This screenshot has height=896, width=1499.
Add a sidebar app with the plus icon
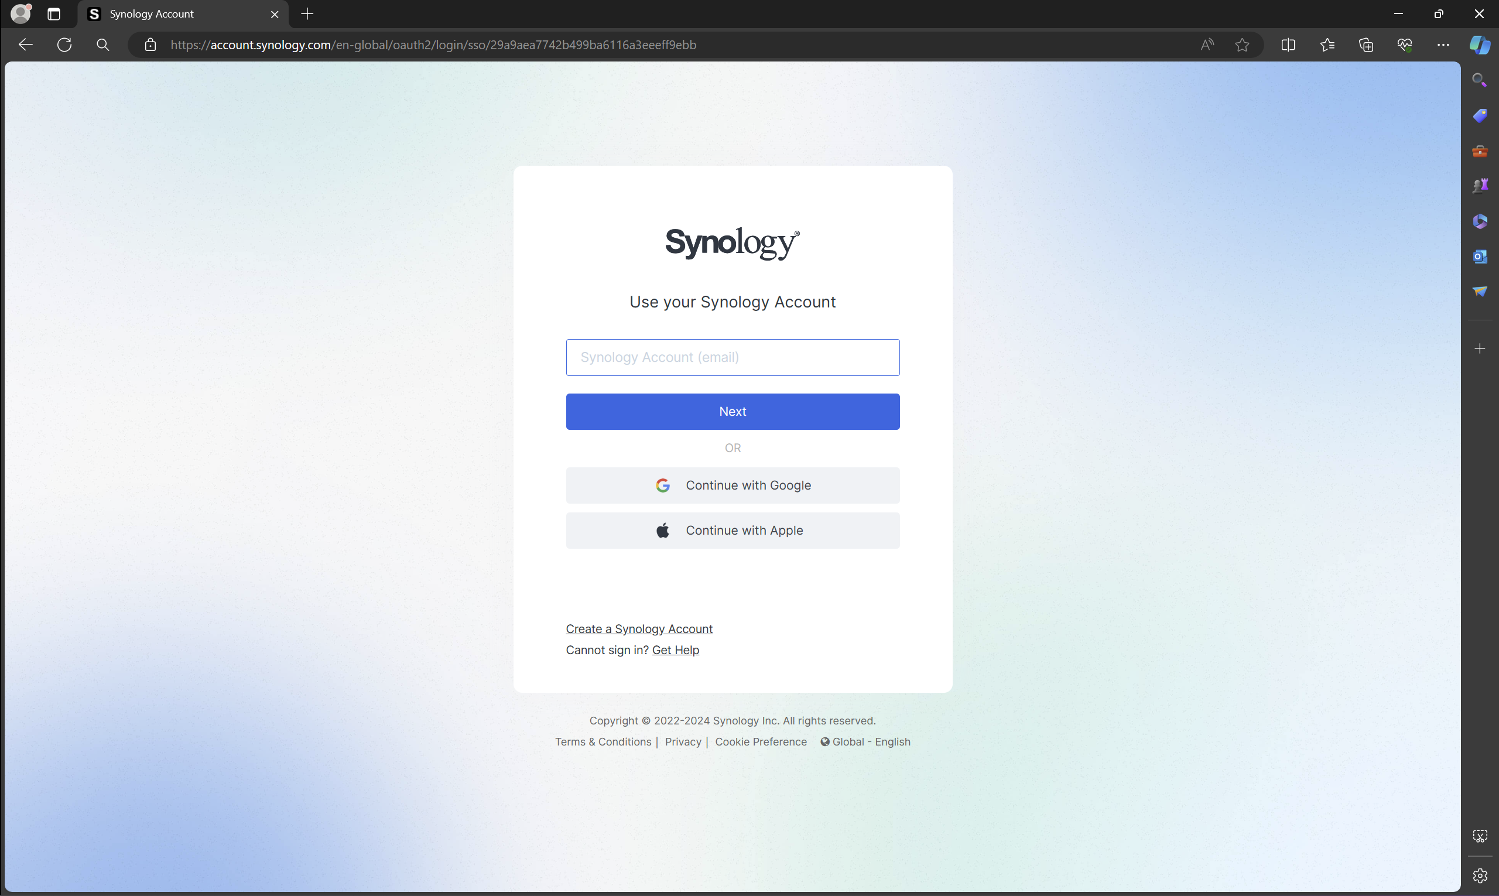tap(1480, 349)
